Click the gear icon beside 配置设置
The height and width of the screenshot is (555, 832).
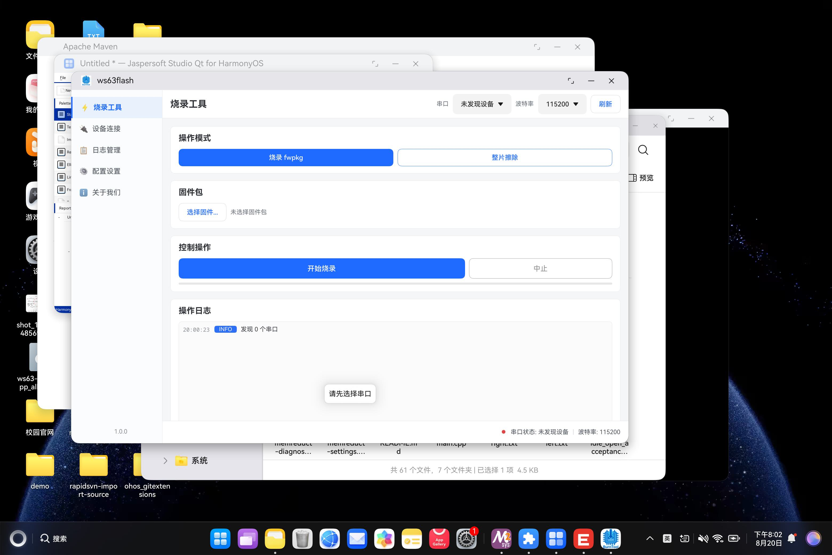pyautogui.click(x=84, y=171)
